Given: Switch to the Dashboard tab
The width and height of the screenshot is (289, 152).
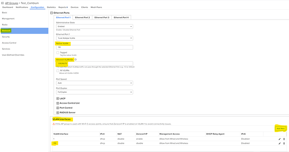Looking at the screenshot, I should click(8, 7).
